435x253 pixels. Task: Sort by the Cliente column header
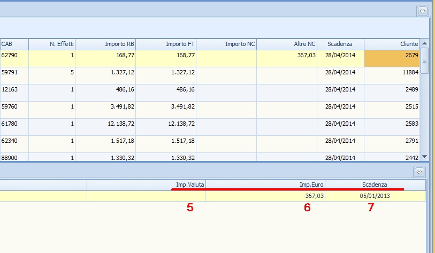click(392, 44)
